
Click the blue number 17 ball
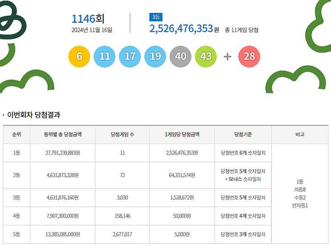coord(130,56)
